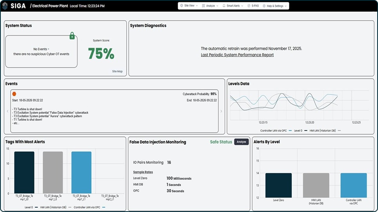Toggle HMI LAN legend in Tags With Most Alerts
The image size is (378, 212).
click(x=56, y=207)
